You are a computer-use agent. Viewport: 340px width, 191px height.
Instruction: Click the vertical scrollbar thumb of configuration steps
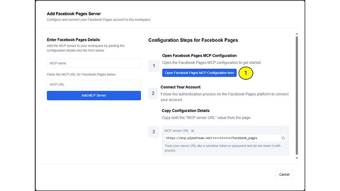[x=297, y=95]
